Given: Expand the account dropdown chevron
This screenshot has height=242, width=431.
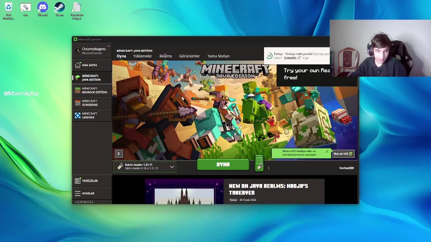Looking at the screenshot, I should tap(109, 46).
